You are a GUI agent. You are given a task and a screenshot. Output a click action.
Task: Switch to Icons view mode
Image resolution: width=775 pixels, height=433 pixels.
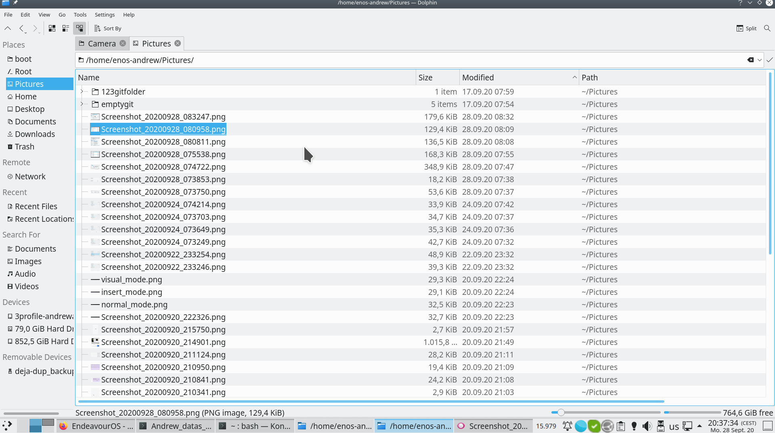52,28
